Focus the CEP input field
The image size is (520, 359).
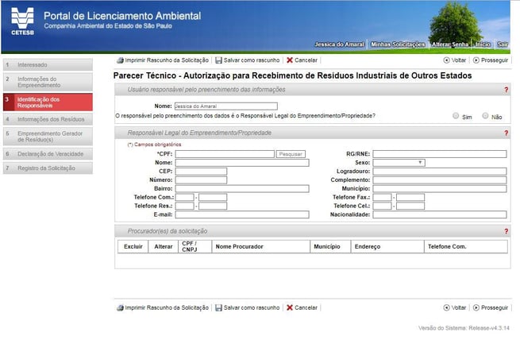tap(201, 172)
